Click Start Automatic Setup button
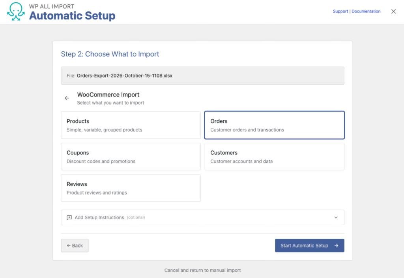This screenshot has width=404, height=278. (309, 246)
